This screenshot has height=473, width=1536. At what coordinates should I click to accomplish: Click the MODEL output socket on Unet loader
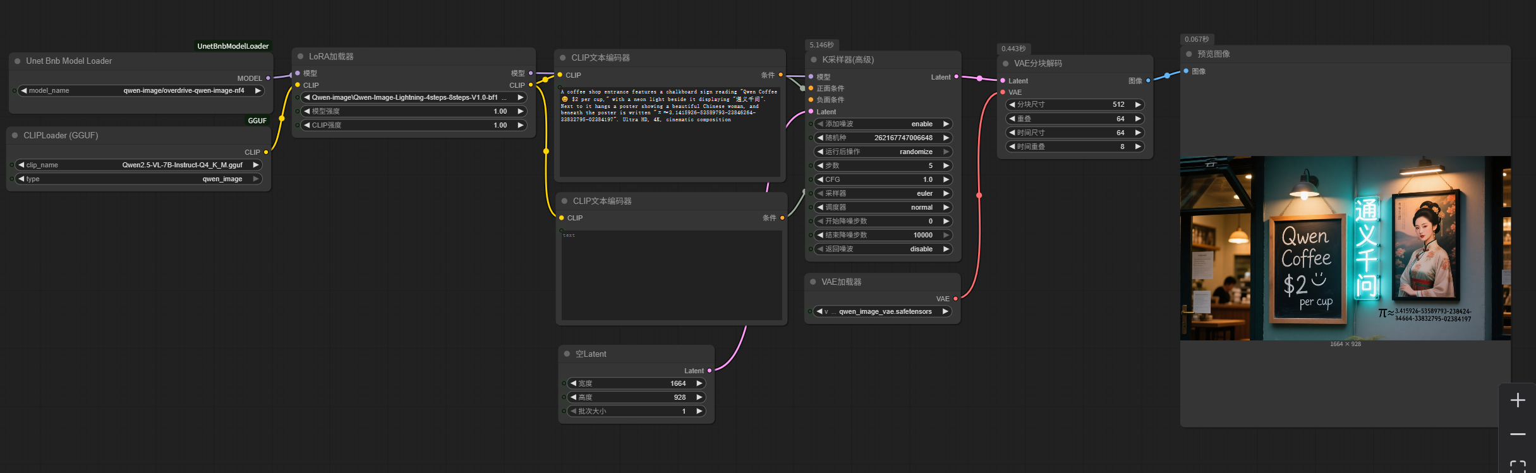point(269,78)
